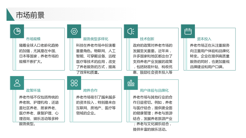Click the pie chart icon above 市场规模
Image resolution: width=246 pixels, height=138 pixels.
coord(17,31)
